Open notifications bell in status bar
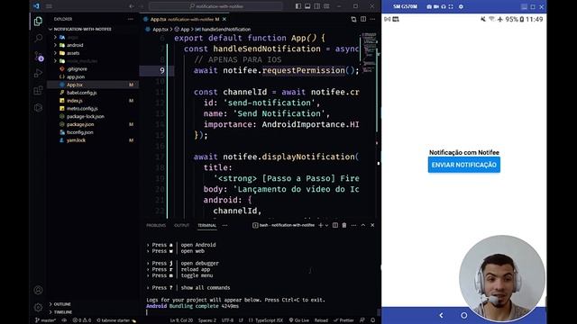The width and height of the screenshot is (577, 324). point(372,320)
